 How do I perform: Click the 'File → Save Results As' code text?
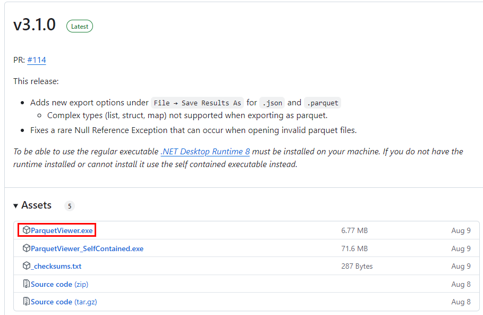click(x=197, y=103)
